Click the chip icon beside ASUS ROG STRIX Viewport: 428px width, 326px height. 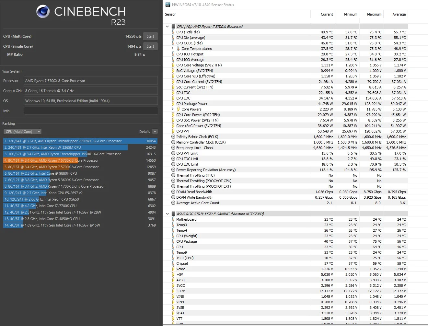173,214
